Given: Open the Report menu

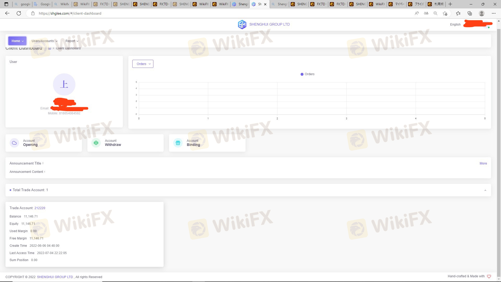Looking at the screenshot, I should tap(72, 41).
